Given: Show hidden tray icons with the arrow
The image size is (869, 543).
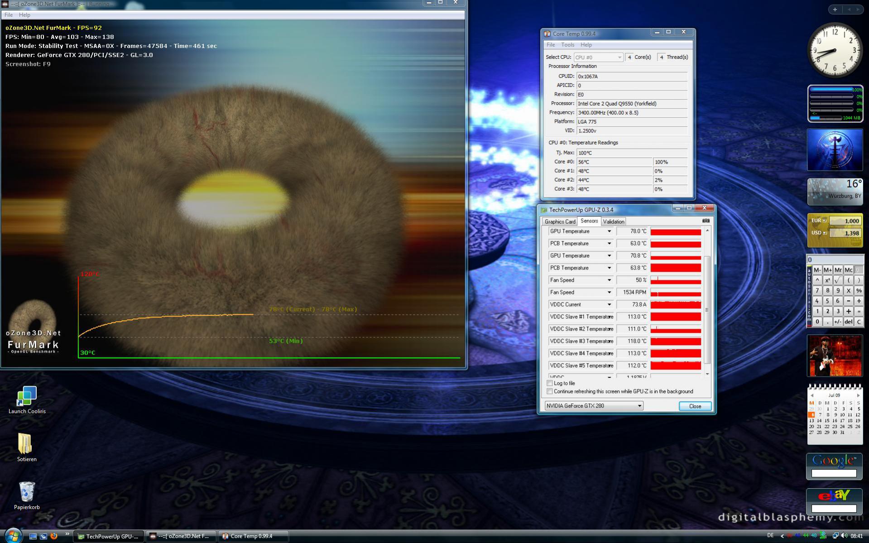Looking at the screenshot, I should click(782, 536).
